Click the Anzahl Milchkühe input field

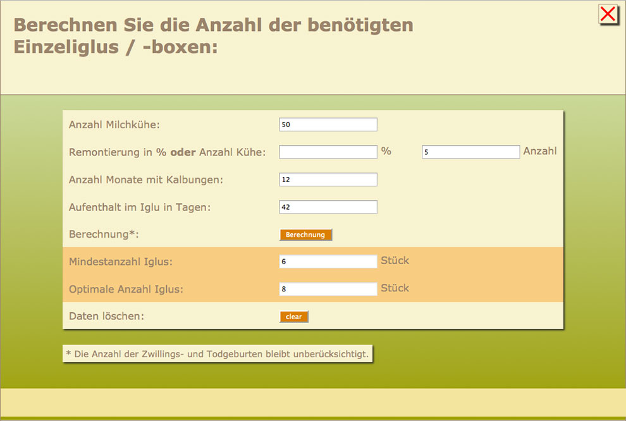(328, 125)
